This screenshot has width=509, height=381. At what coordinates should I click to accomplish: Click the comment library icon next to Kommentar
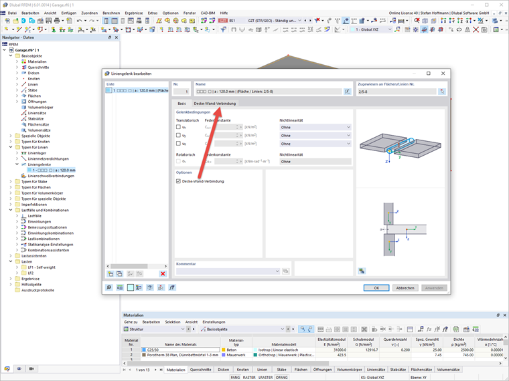click(x=286, y=271)
